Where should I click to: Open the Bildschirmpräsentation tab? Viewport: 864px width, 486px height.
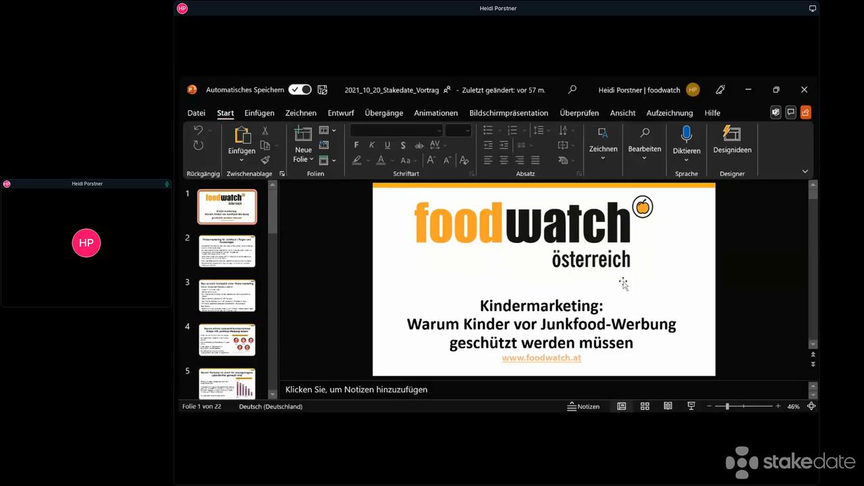pyautogui.click(x=508, y=113)
